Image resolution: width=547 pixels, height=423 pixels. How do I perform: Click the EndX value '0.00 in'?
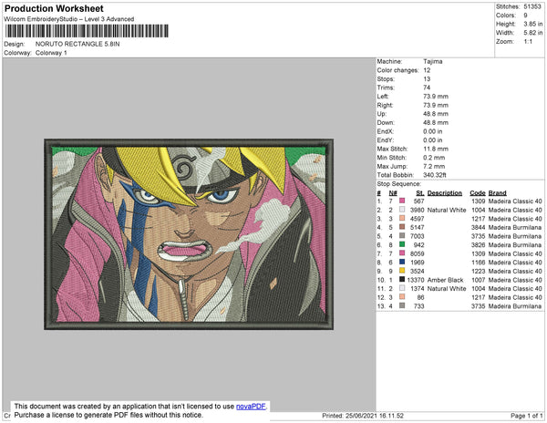(433, 131)
